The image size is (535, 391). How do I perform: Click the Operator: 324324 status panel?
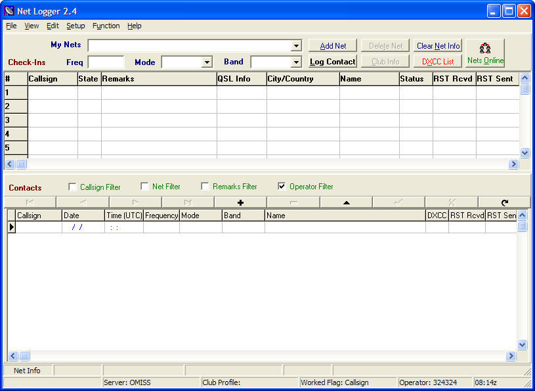(x=435, y=382)
